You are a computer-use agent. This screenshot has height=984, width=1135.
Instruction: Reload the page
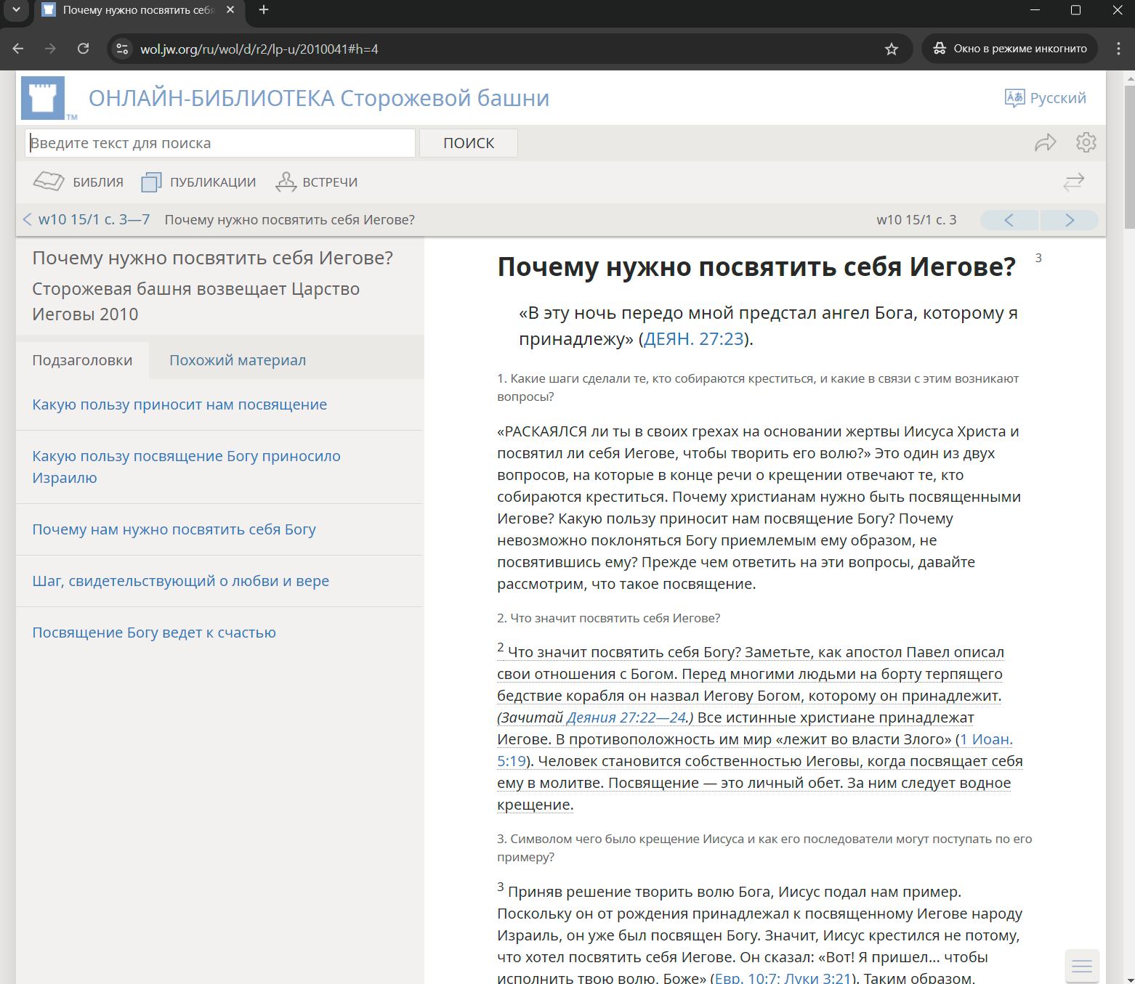click(x=84, y=49)
